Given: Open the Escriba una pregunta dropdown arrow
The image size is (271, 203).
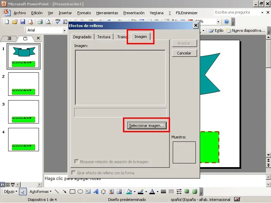Looking at the screenshot, I should click(262, 13).
